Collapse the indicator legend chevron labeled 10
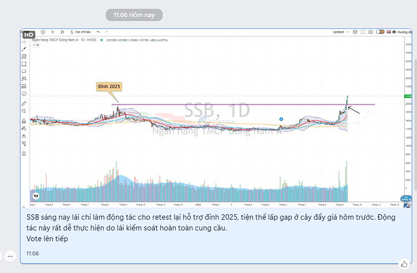417x273 pixels. [36, 45]
